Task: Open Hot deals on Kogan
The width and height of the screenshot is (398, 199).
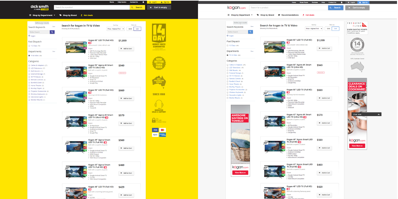Action: click(x=308, y=15)
